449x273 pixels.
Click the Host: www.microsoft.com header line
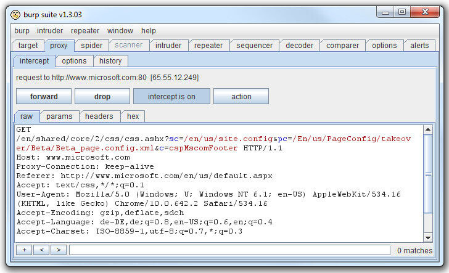pos(73,157)
